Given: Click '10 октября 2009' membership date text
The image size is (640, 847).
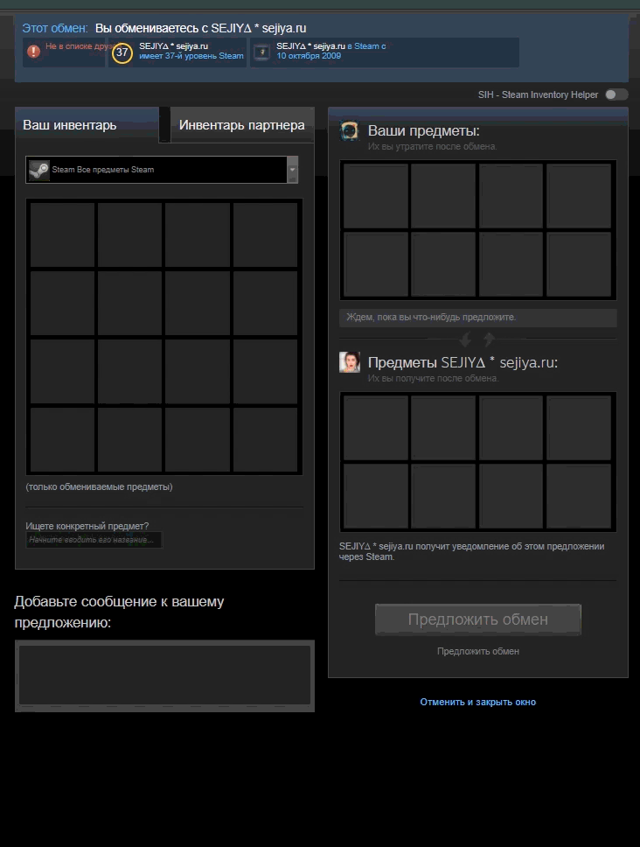Looking at the screenshot, I should tap(309, 56).
